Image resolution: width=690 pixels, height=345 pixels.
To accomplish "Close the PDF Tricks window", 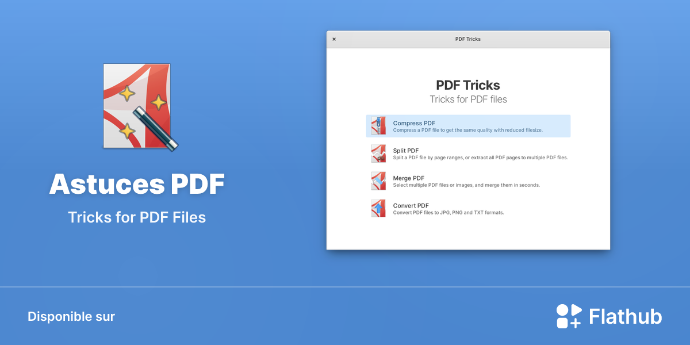I will [334, 39].
